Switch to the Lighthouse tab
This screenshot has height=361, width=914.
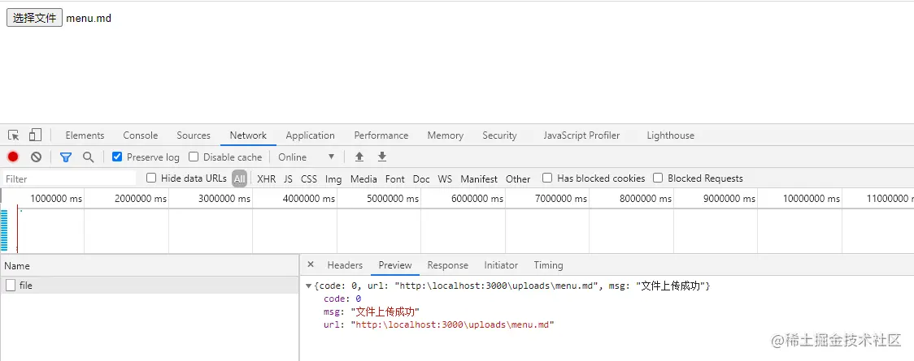coord(670,135)
